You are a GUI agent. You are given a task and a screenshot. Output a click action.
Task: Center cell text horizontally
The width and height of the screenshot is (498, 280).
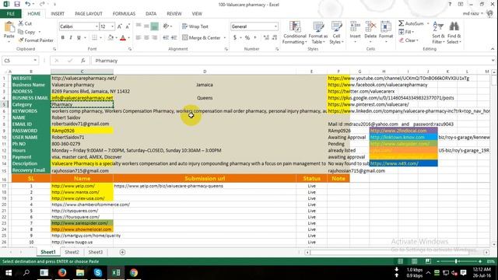point(146,38)
